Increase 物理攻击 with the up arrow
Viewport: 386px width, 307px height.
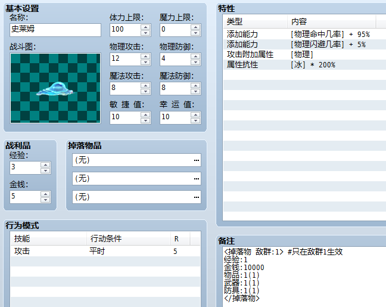[145, 57]
